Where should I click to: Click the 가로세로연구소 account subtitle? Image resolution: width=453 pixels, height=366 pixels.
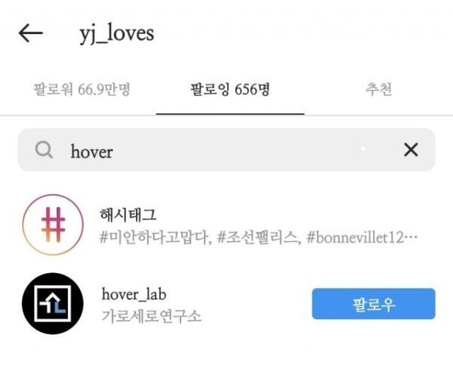coord(151,316)
